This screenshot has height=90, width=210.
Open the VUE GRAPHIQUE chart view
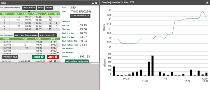tap(10, 57)
